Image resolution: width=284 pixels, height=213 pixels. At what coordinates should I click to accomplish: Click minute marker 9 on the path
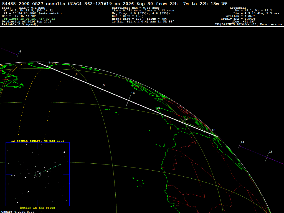pos(104,85)
